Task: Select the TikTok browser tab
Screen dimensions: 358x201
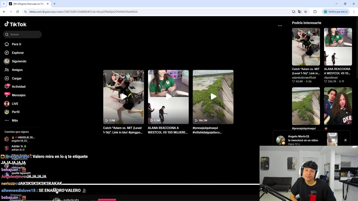Action: tap(28, 4)
